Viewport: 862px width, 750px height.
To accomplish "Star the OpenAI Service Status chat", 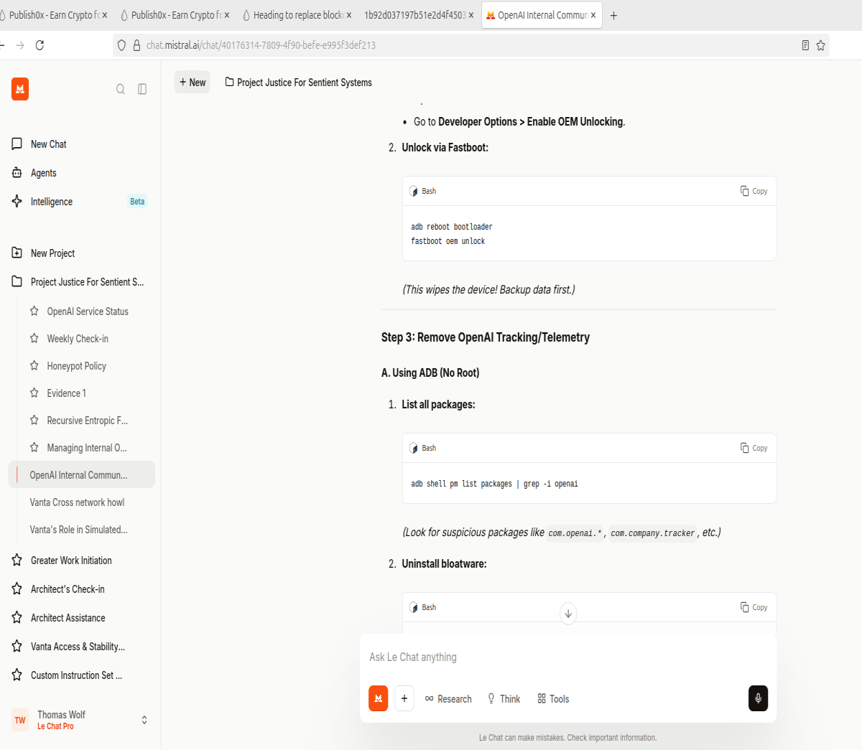I will click(34, 311).
